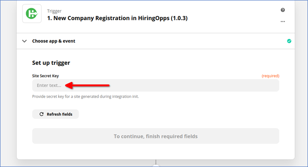The image size is (308, 167).
Task: Click the add-step circle below the card
Action: tap(156, 166)
